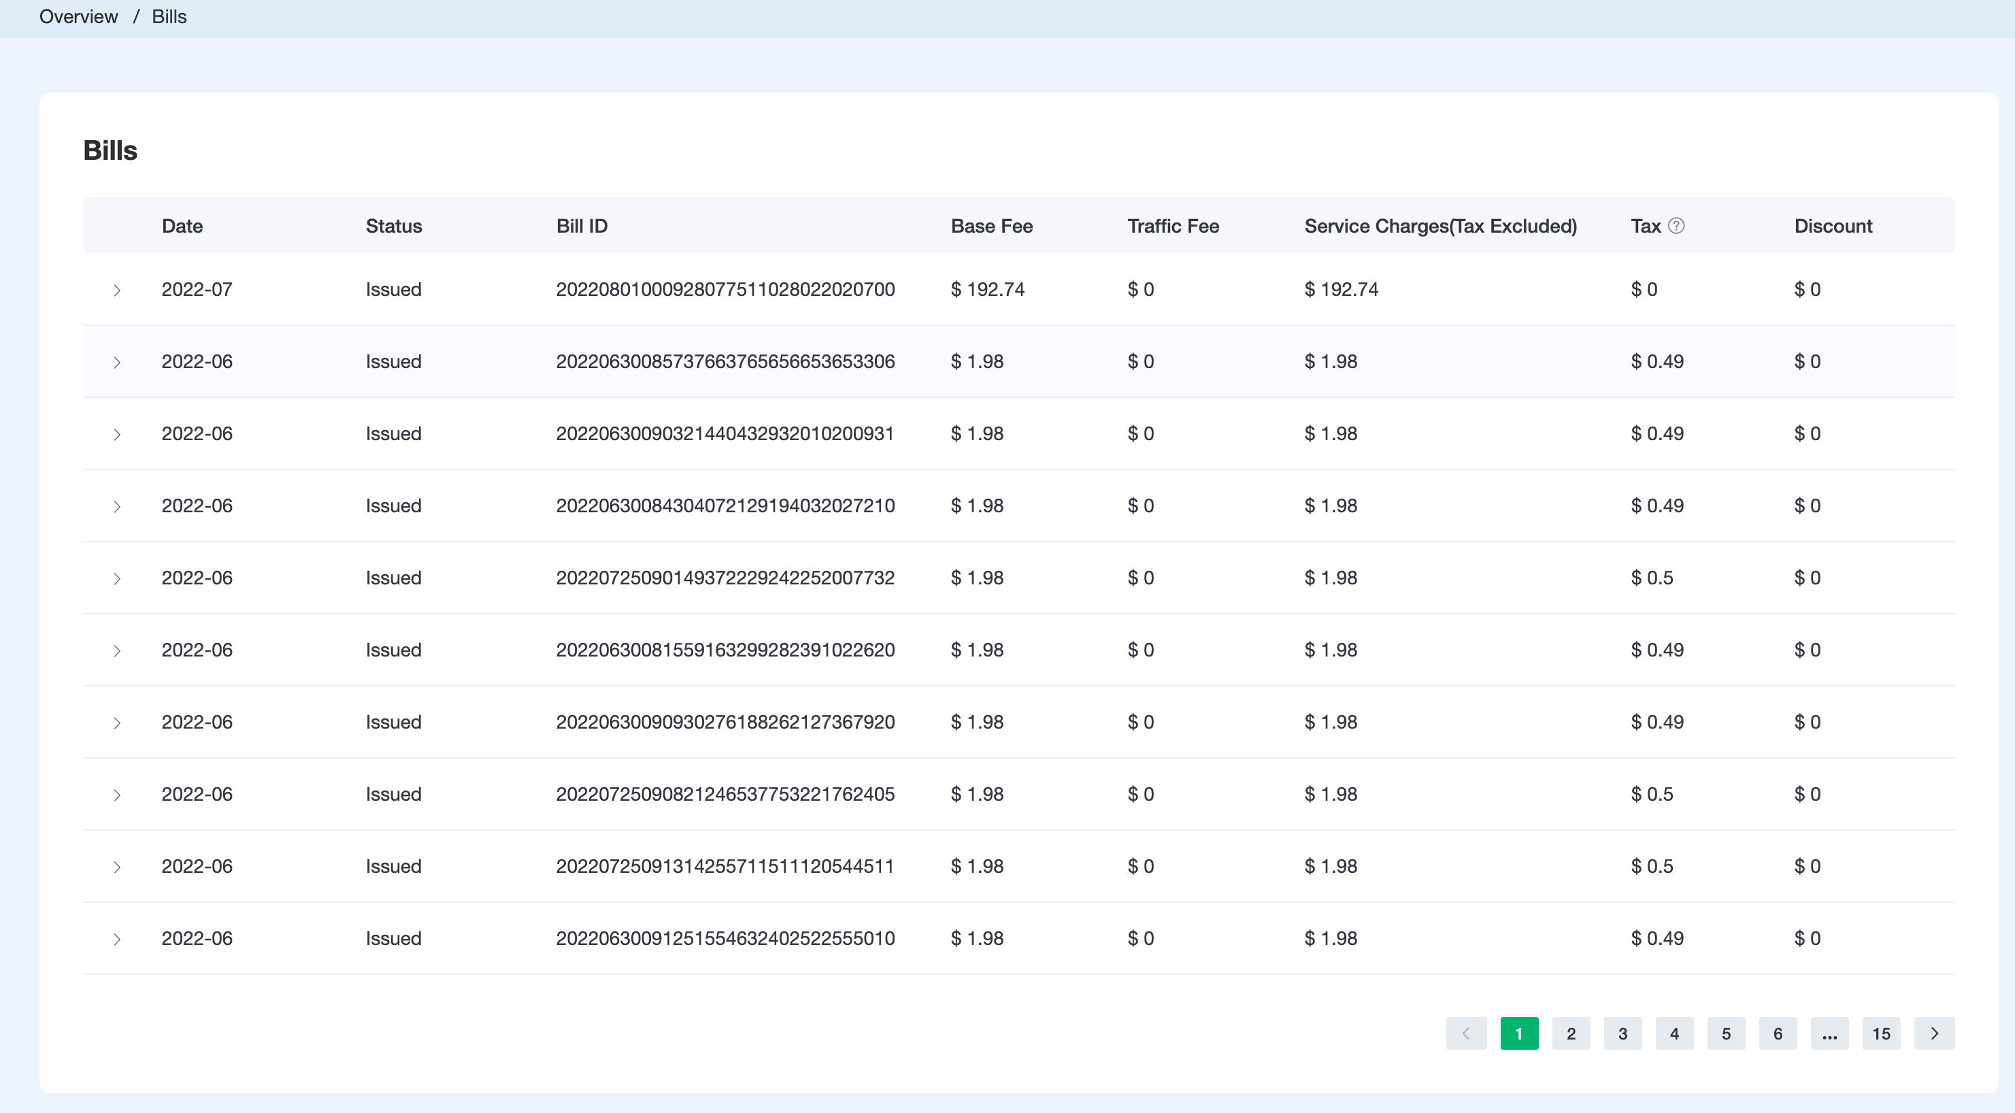
Task: Click Tax $ 0.5 in row ending 52007732
Action: pyautogui.click(x=1651, y=577)
